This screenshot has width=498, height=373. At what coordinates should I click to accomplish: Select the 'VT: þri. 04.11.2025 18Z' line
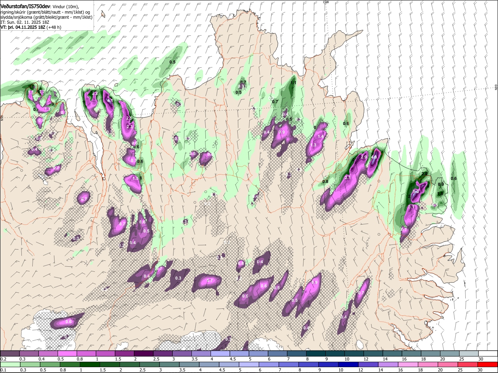(23, 27)
